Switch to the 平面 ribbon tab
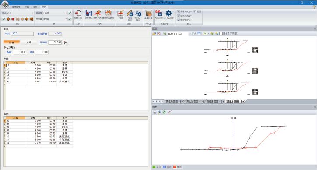The image size is (317, 170). 27,7
